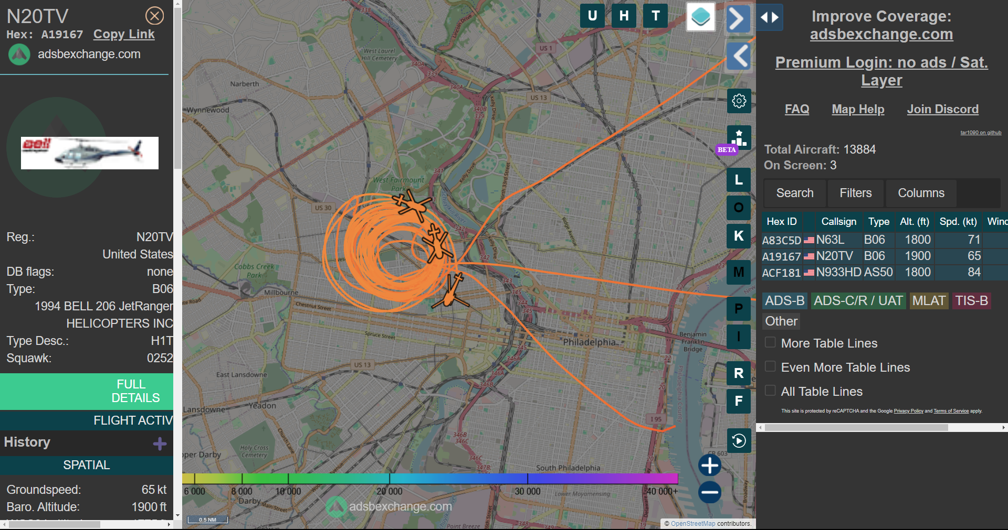Expand History with the plus icon
The image size is (1008, 530).
point(160,444)
